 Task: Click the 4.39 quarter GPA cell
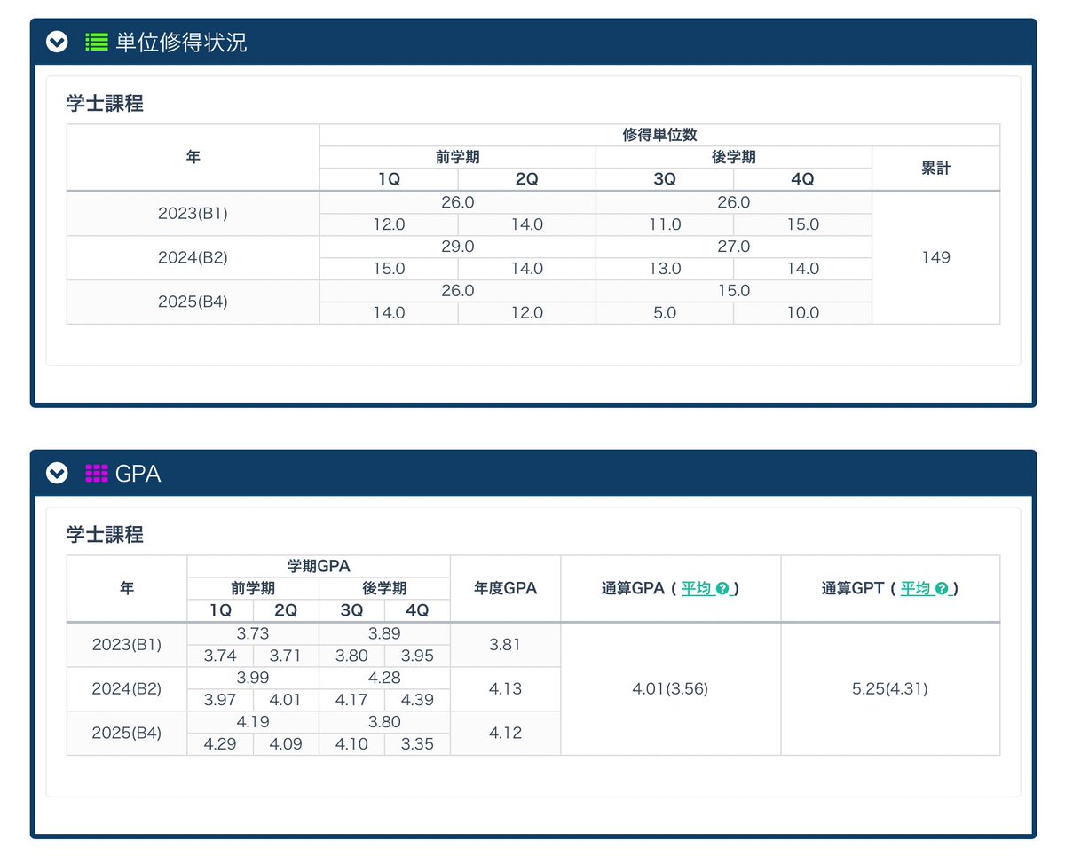click(x=417, y=700)
